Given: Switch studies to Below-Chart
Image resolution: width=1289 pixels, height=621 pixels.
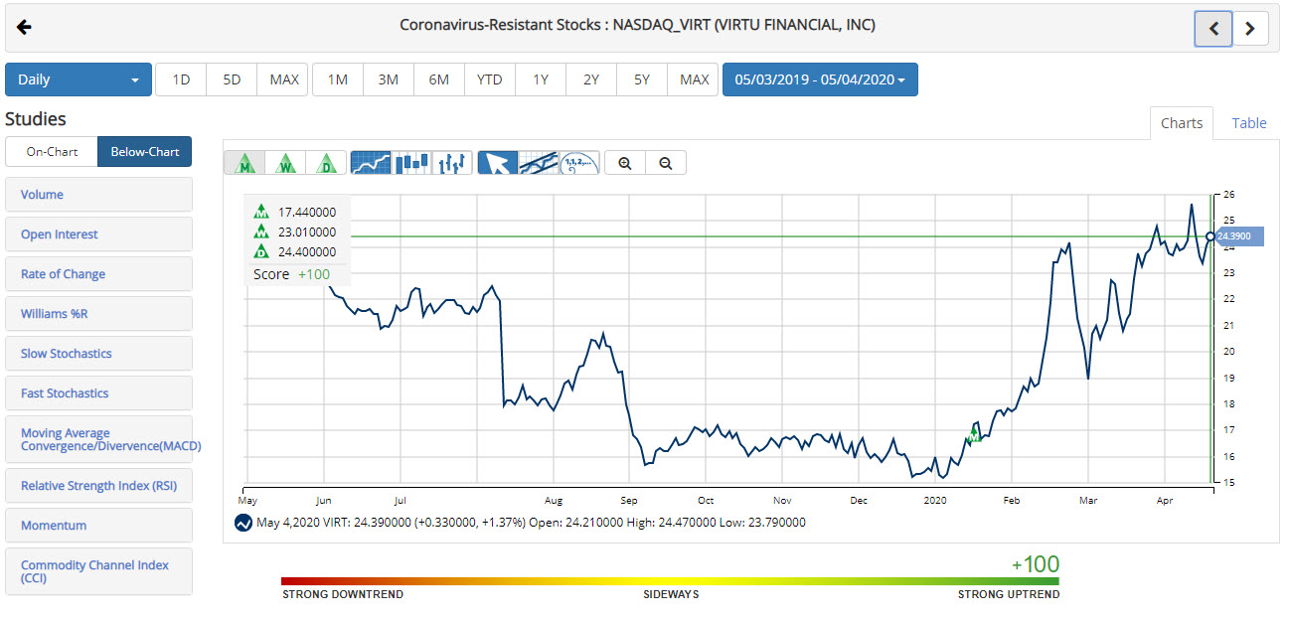Looking at the screenshot, I should [145, 152].
